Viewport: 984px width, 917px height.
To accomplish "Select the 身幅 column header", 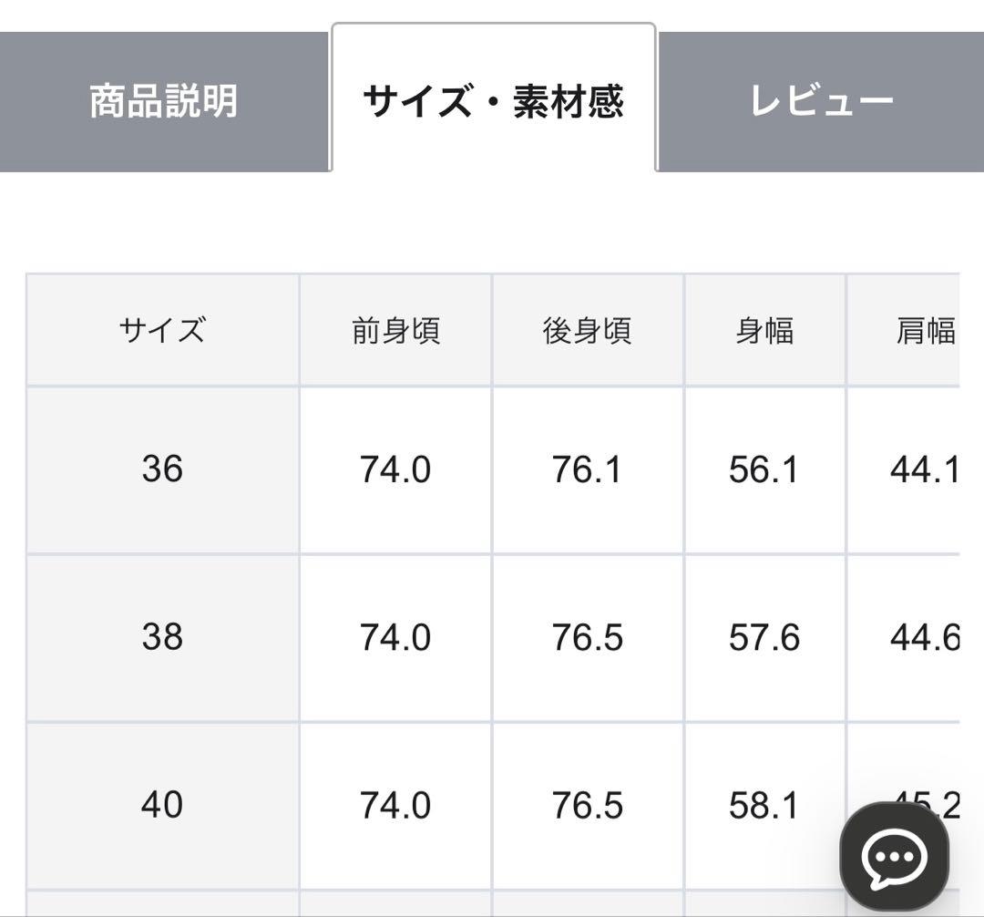I will coord(765,328).
